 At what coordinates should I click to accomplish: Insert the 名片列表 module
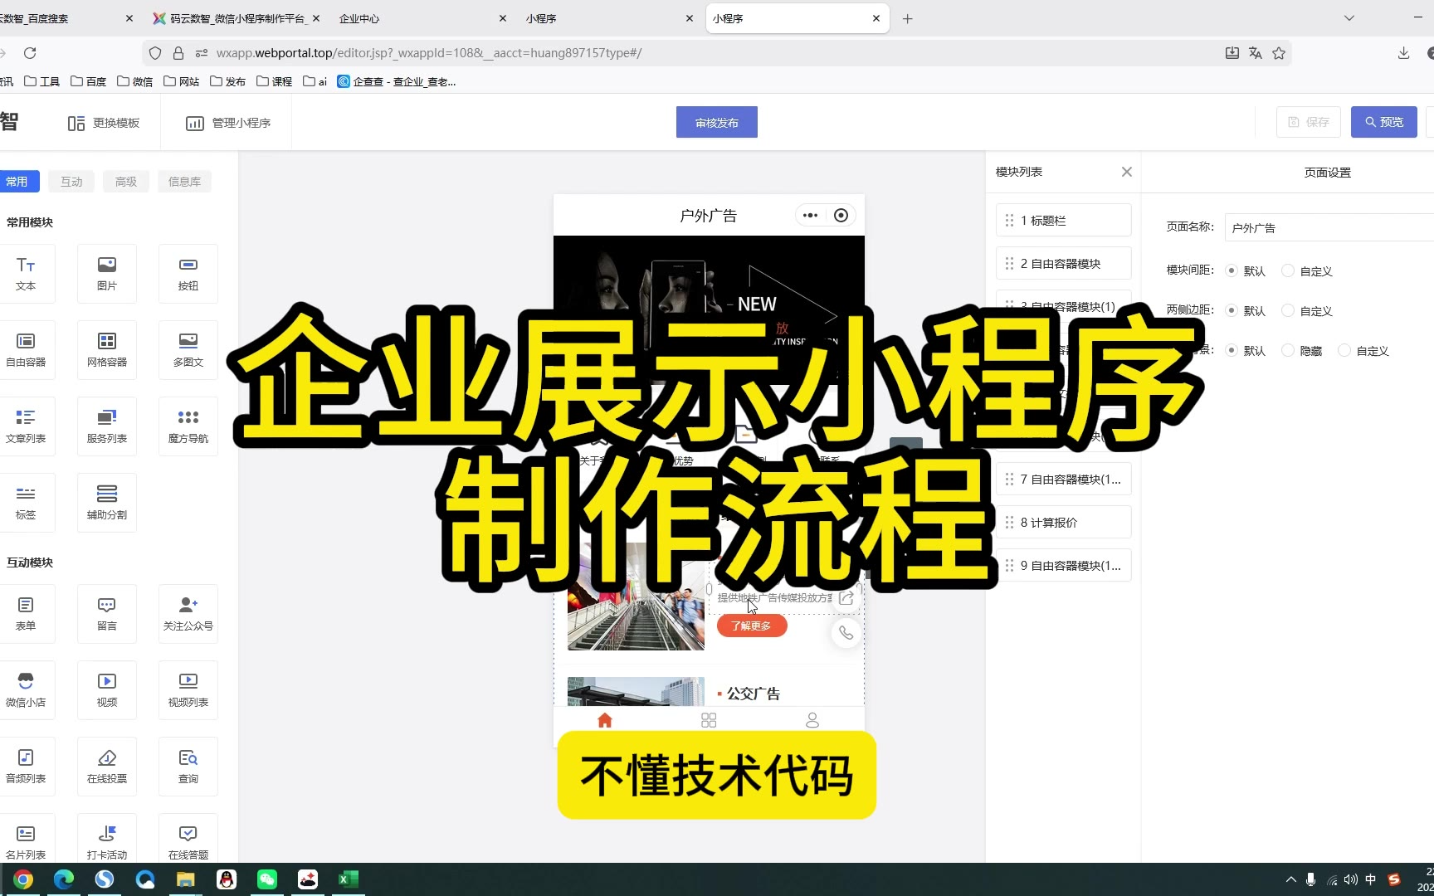click(x=26, y=840)
